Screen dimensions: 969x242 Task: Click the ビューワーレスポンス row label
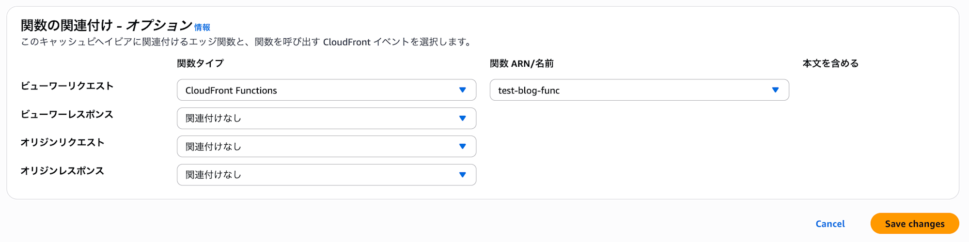click(x=67, y=114)
